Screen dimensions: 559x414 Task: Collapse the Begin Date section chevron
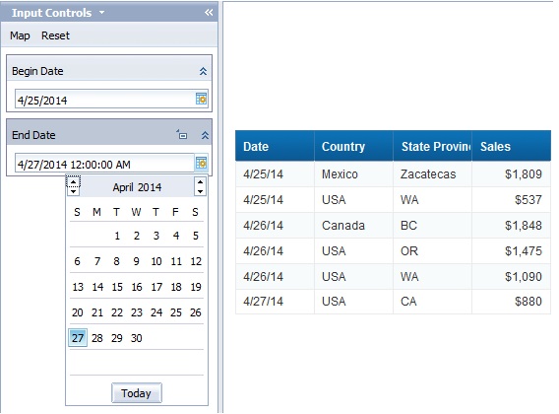pyautogui.click(x=203, y=71)
